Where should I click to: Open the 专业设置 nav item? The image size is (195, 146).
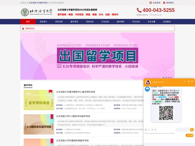tap(151, 22)
